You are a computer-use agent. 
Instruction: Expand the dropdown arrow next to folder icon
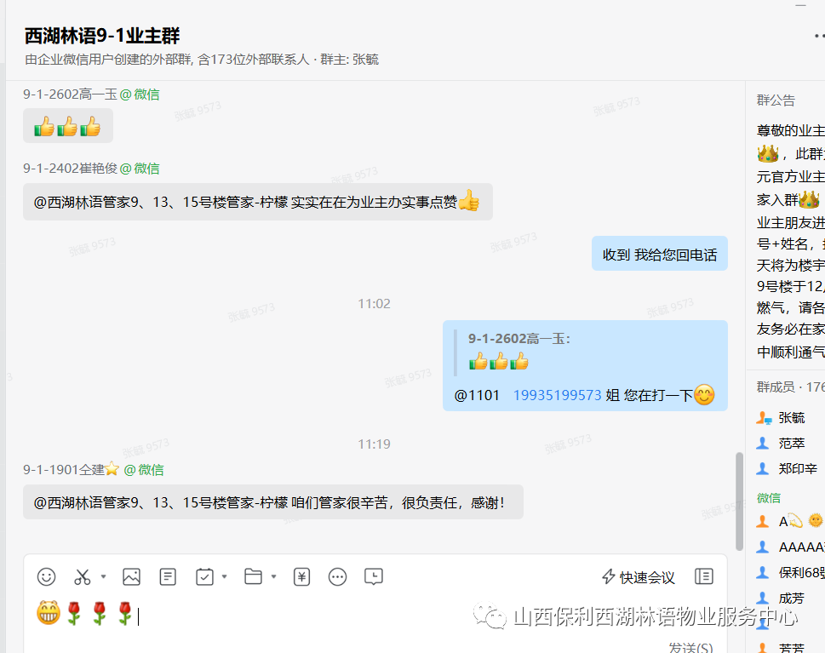coord(273,576)
